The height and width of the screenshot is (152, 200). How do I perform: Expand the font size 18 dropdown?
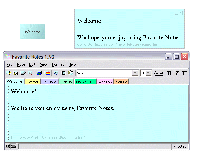[x=148, y=73]
